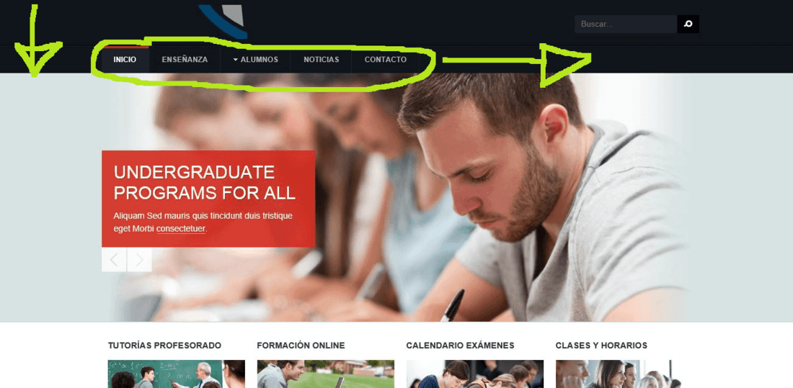Open the Tutorías Profesorado heading
This screenshot has height=388, width=793.
[x=164, y=346]
